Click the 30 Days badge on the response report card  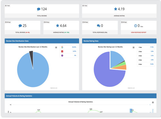(124, 22)
